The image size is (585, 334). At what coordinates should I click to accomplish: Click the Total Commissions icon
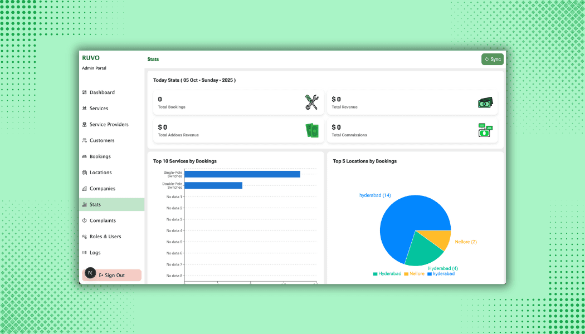tap(485, 130)
